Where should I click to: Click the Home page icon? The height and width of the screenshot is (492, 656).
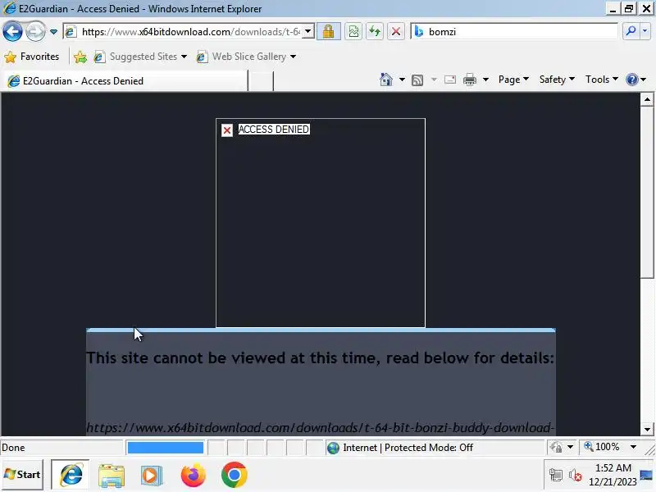385,80
